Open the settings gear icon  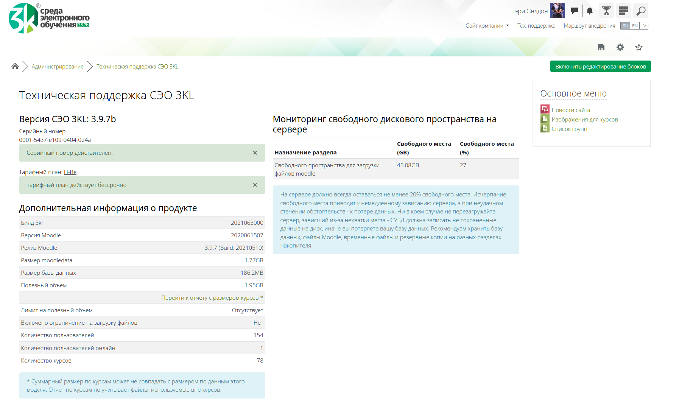(x=620, y=47)
